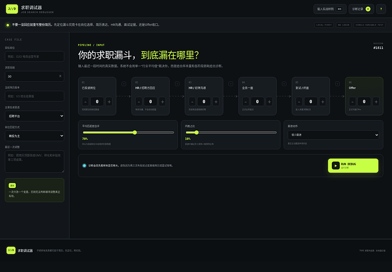
Task: Click the 求职周期 field showing 30
Action: pyautogui.click(x=35, y=76)
